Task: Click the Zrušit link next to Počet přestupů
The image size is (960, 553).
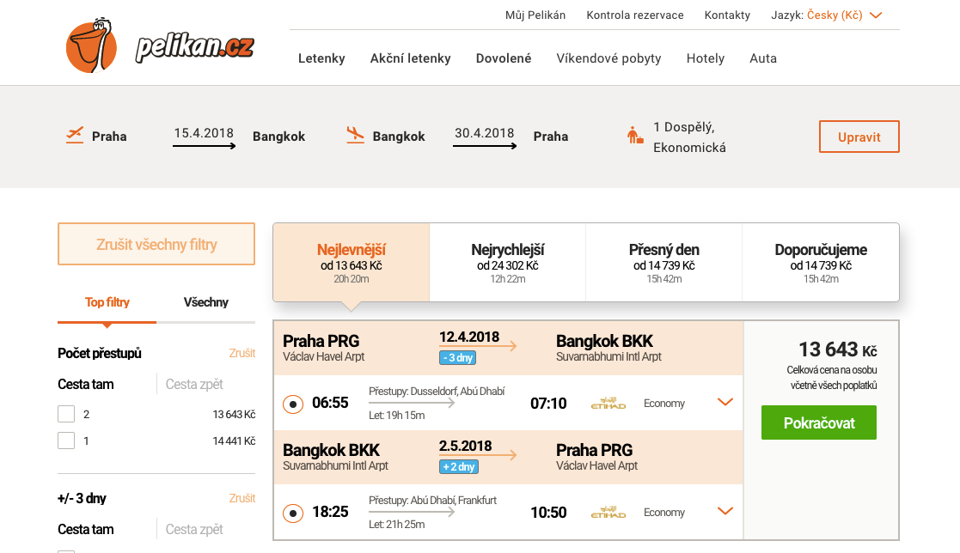Action: pos(242,353)
